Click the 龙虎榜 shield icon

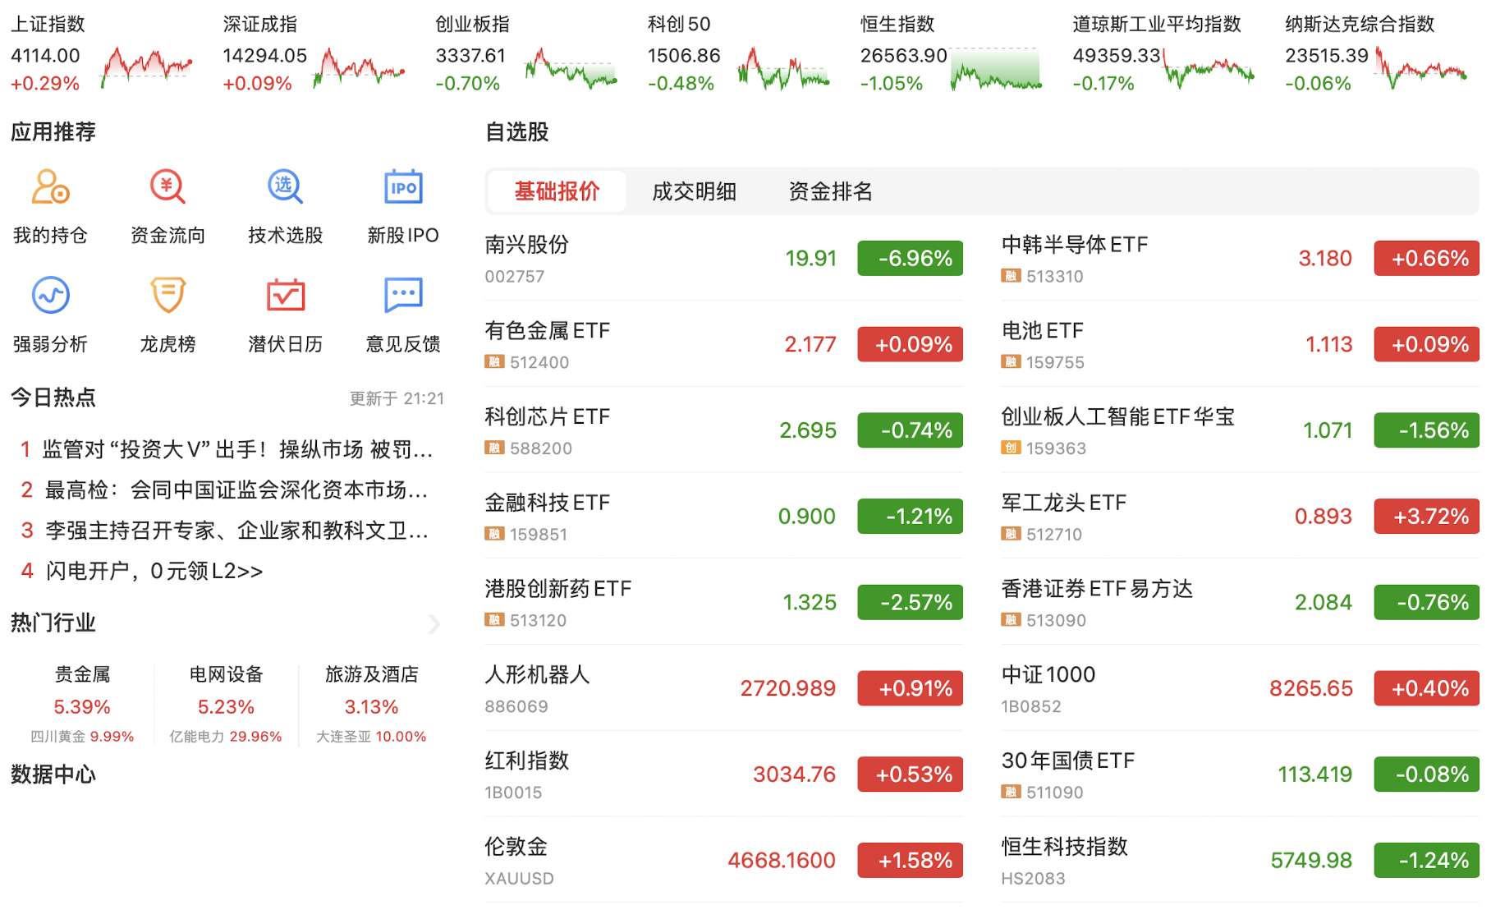tap(167, 296)
